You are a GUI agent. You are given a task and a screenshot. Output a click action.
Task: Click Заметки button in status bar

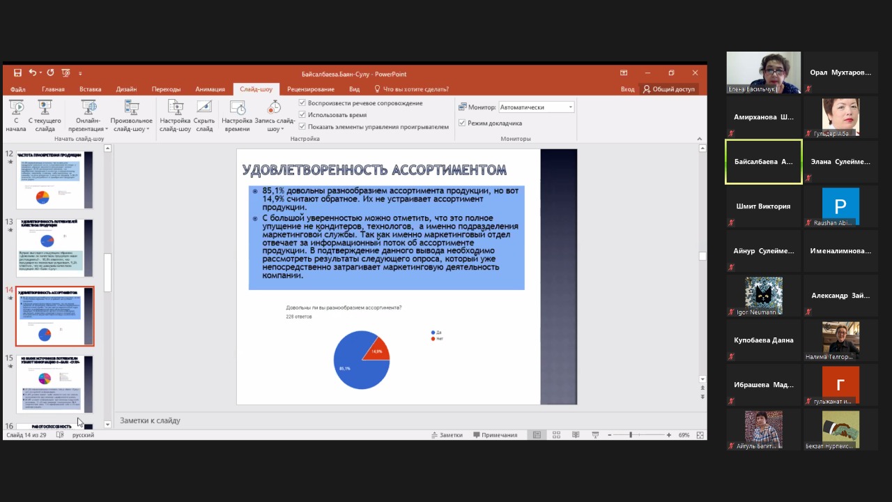[447, 435]
